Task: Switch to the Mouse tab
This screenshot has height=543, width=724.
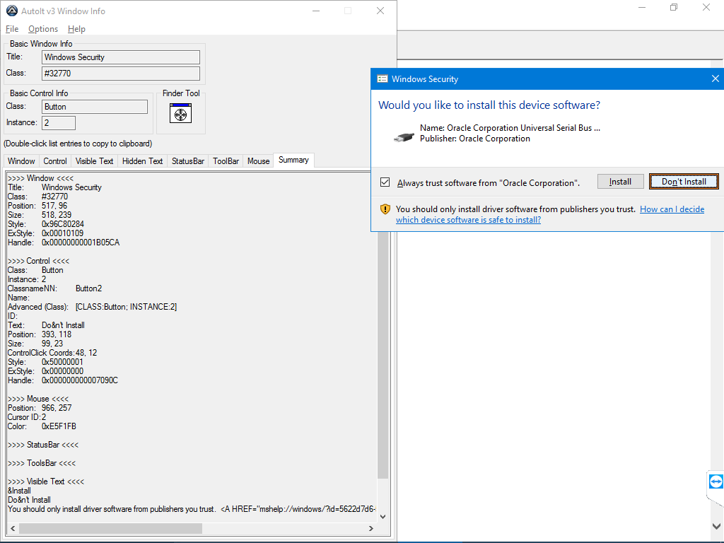Action: (x=258, y=161)
